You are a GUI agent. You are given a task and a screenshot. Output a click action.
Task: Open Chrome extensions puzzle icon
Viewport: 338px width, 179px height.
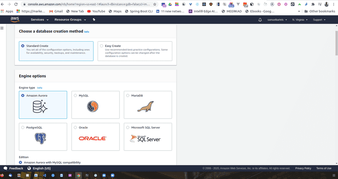[x=313, y=4]
